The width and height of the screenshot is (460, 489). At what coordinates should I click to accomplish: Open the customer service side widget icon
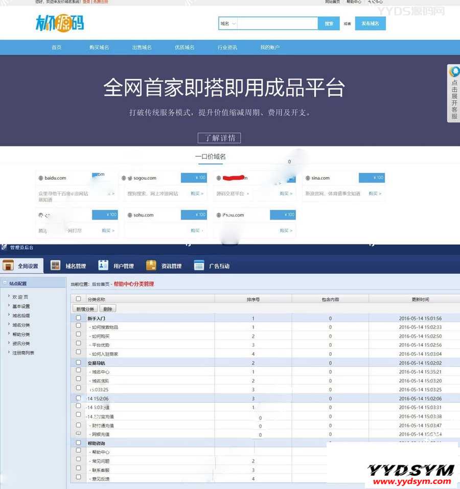click(x=454, y=72)
